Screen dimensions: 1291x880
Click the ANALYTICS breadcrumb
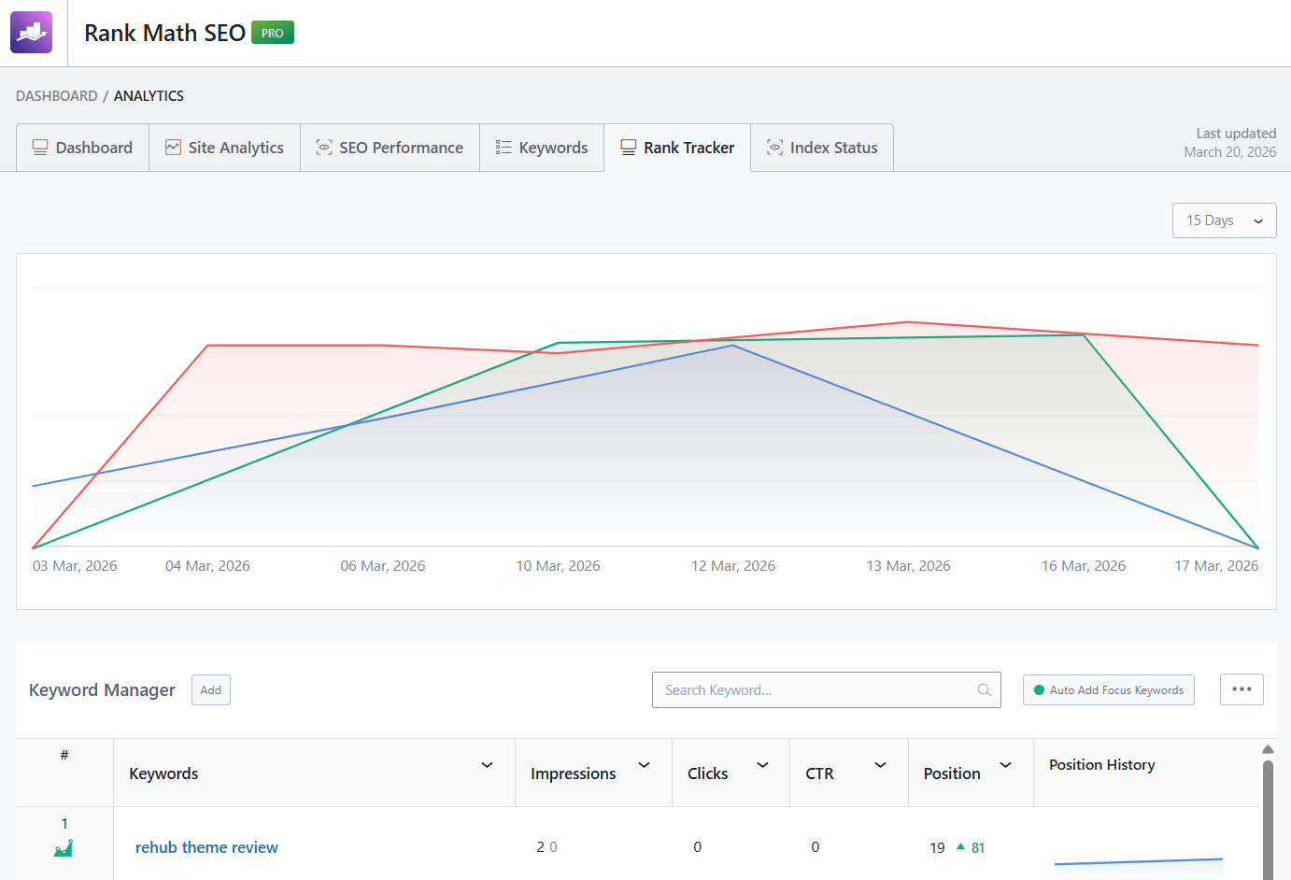[x=149, y=95]
